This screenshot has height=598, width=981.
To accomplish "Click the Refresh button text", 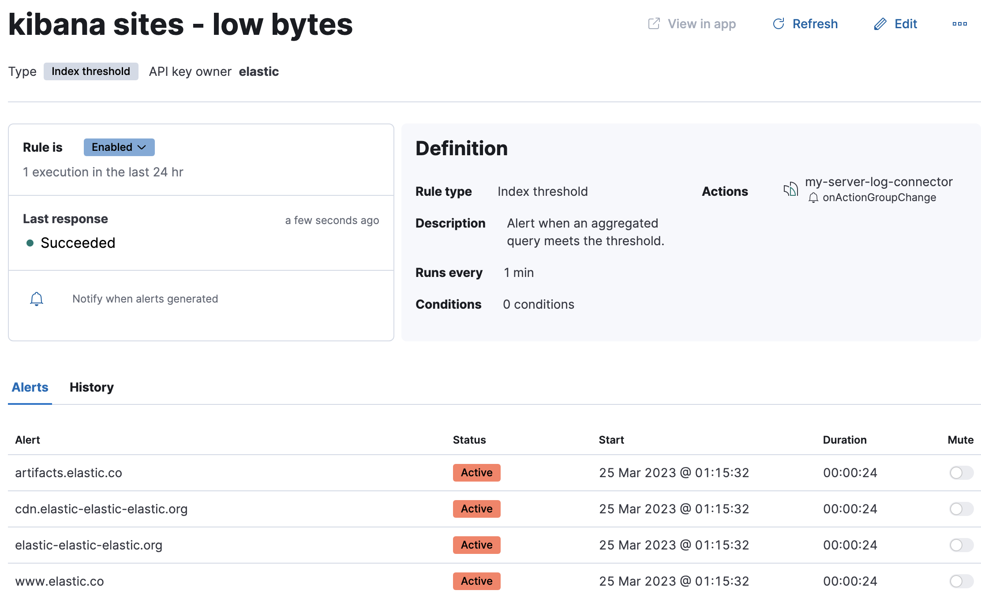I will click(815, 24).
